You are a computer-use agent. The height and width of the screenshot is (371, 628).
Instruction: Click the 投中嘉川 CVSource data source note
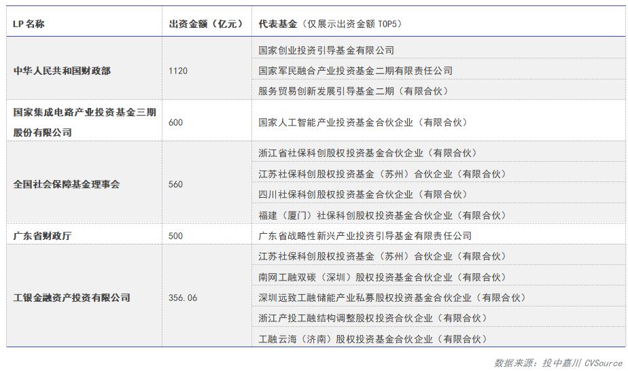(x=558, y=363)
